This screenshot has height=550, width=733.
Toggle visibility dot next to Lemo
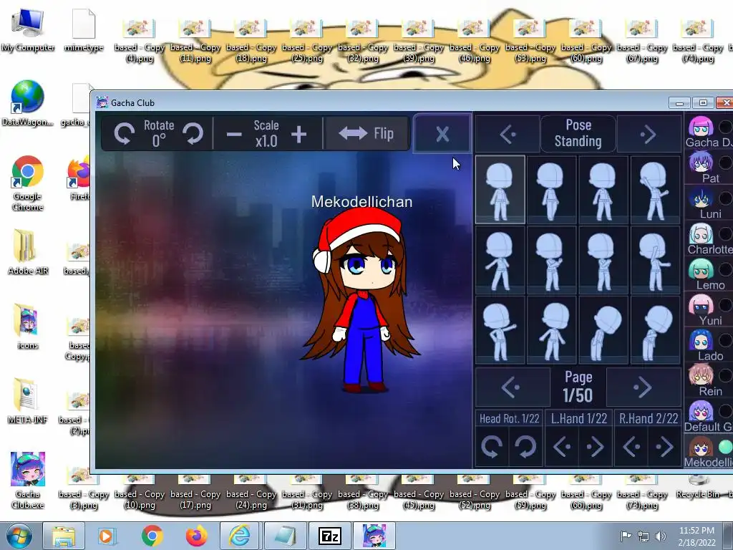726,269
